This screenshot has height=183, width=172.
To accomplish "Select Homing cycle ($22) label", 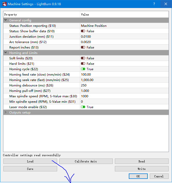I will tap(24, 69).
